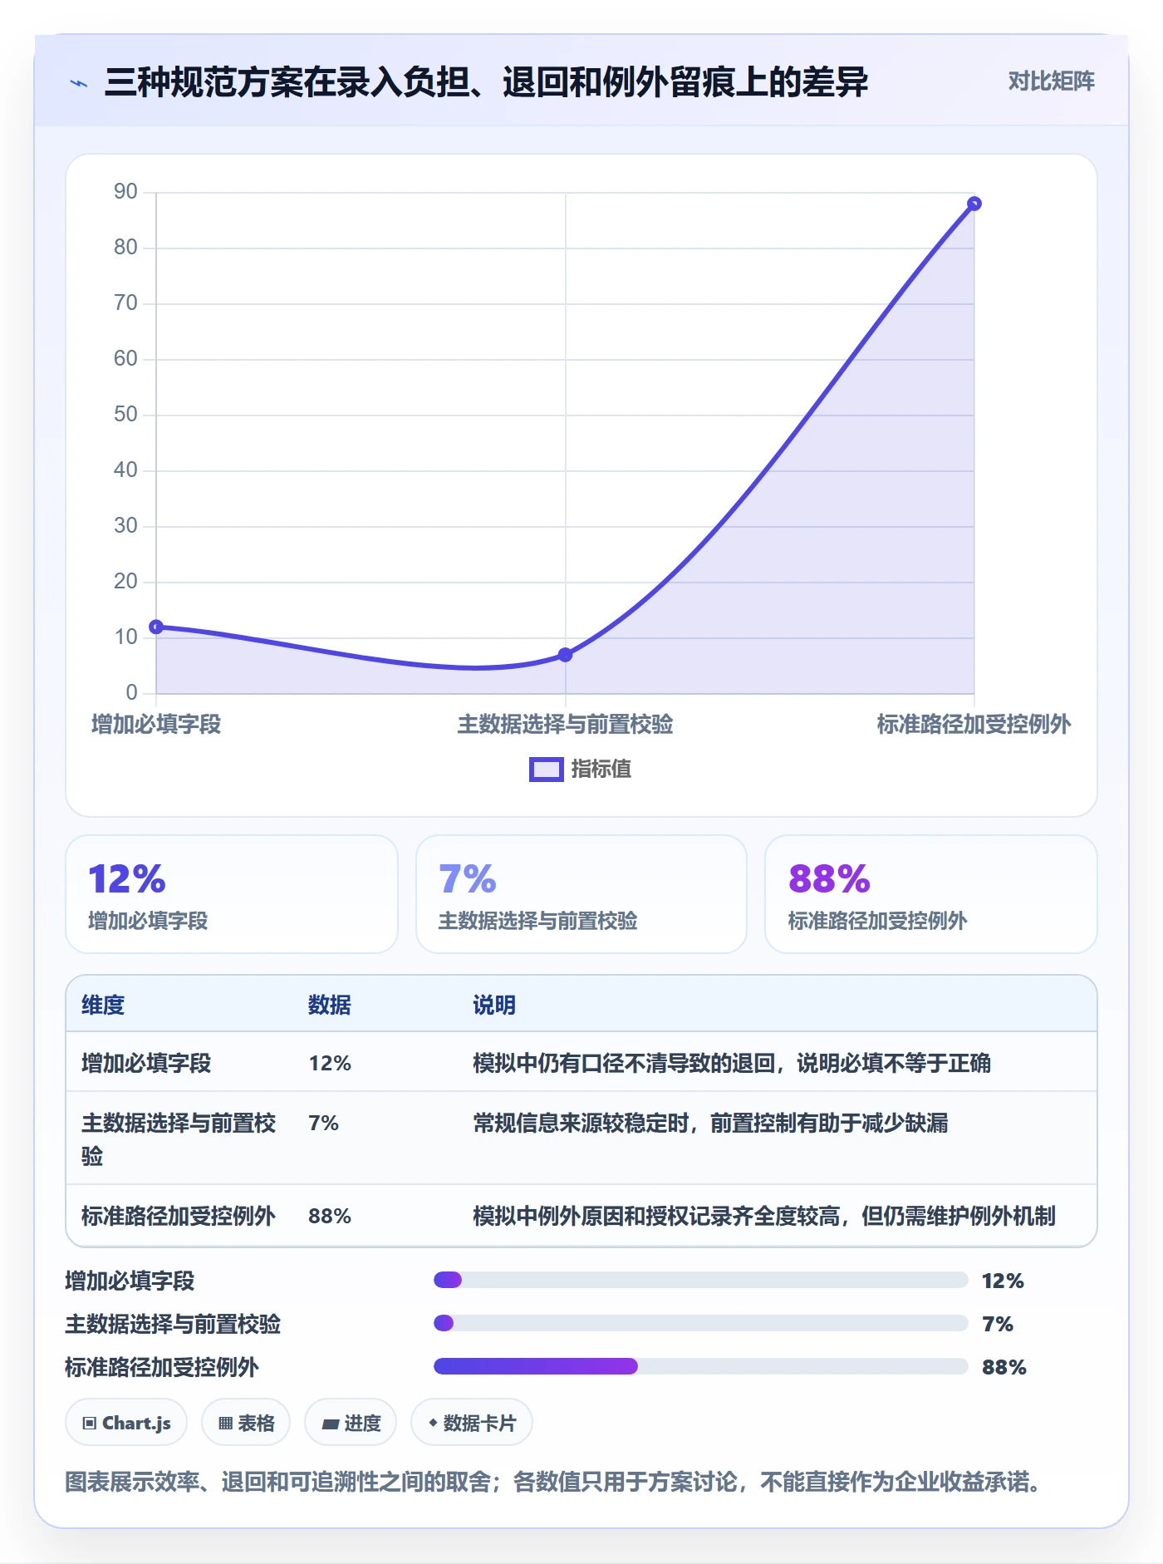Click the x-axis label 增加必填字段
Screen dimensions: 1163x1564
point(156,724)
